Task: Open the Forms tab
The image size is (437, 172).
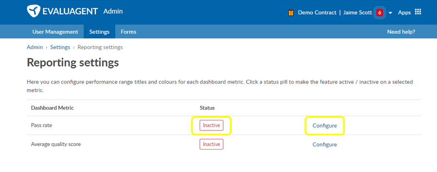Action: pos(128,32)
